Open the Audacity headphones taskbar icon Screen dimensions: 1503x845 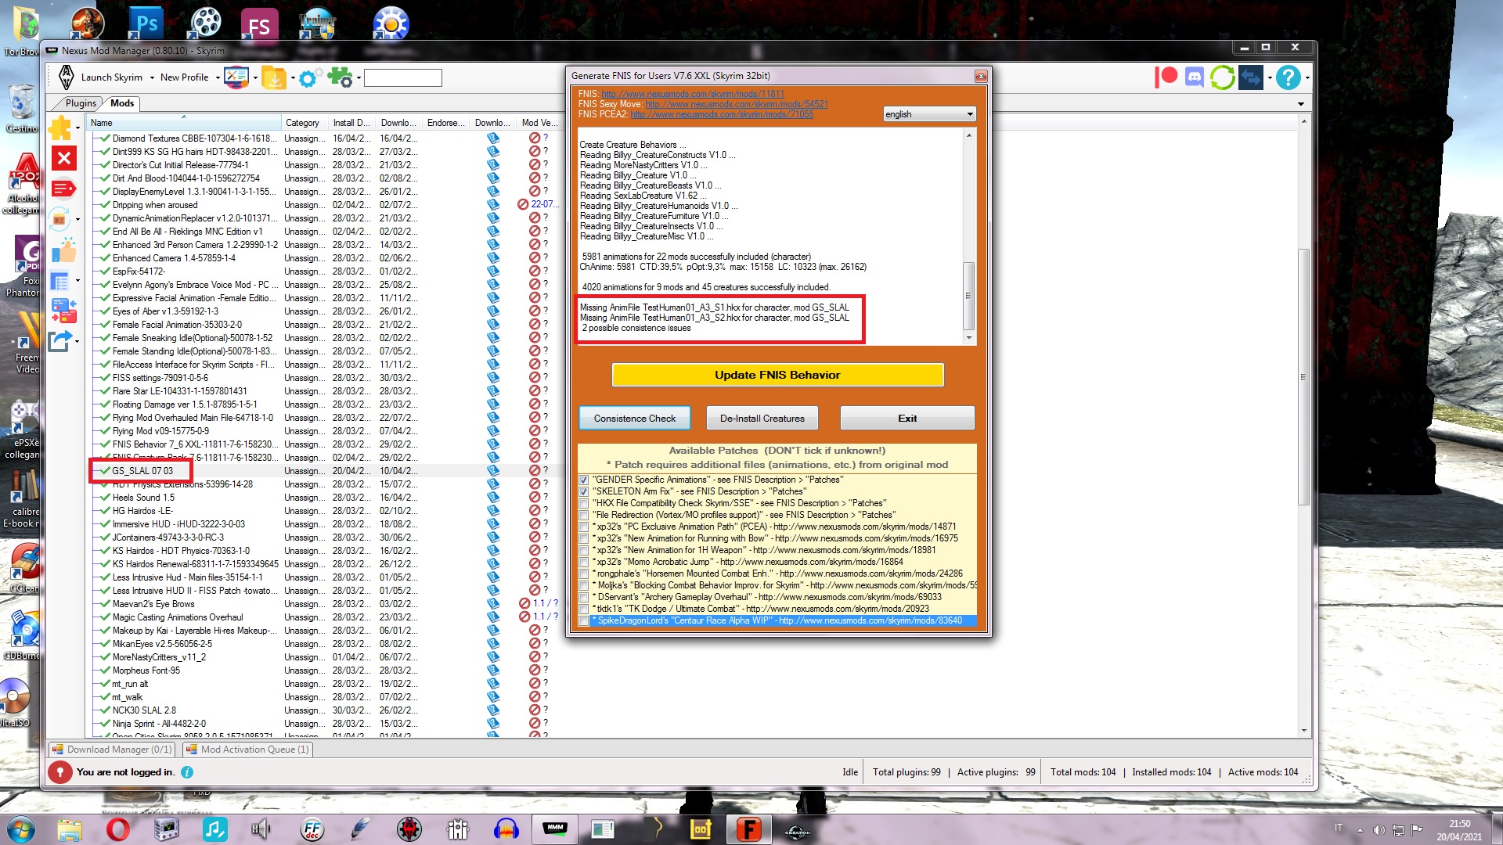[506, 829]
